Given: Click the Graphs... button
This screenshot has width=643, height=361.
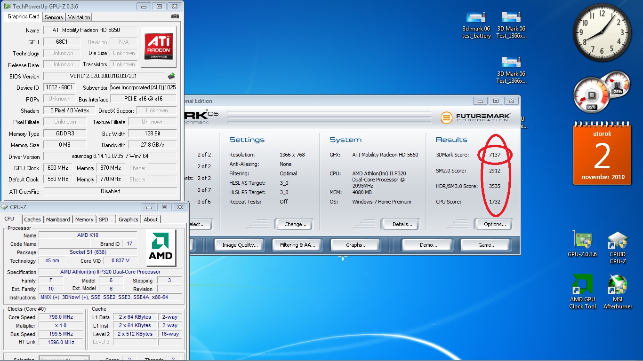Looking at the screenshot, I should 356,245.
